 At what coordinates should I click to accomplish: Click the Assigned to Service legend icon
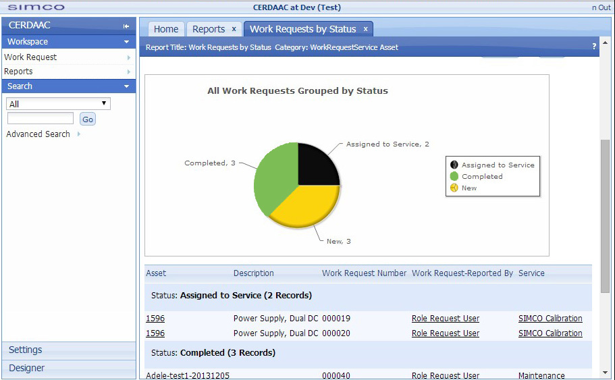coord(454,165)
